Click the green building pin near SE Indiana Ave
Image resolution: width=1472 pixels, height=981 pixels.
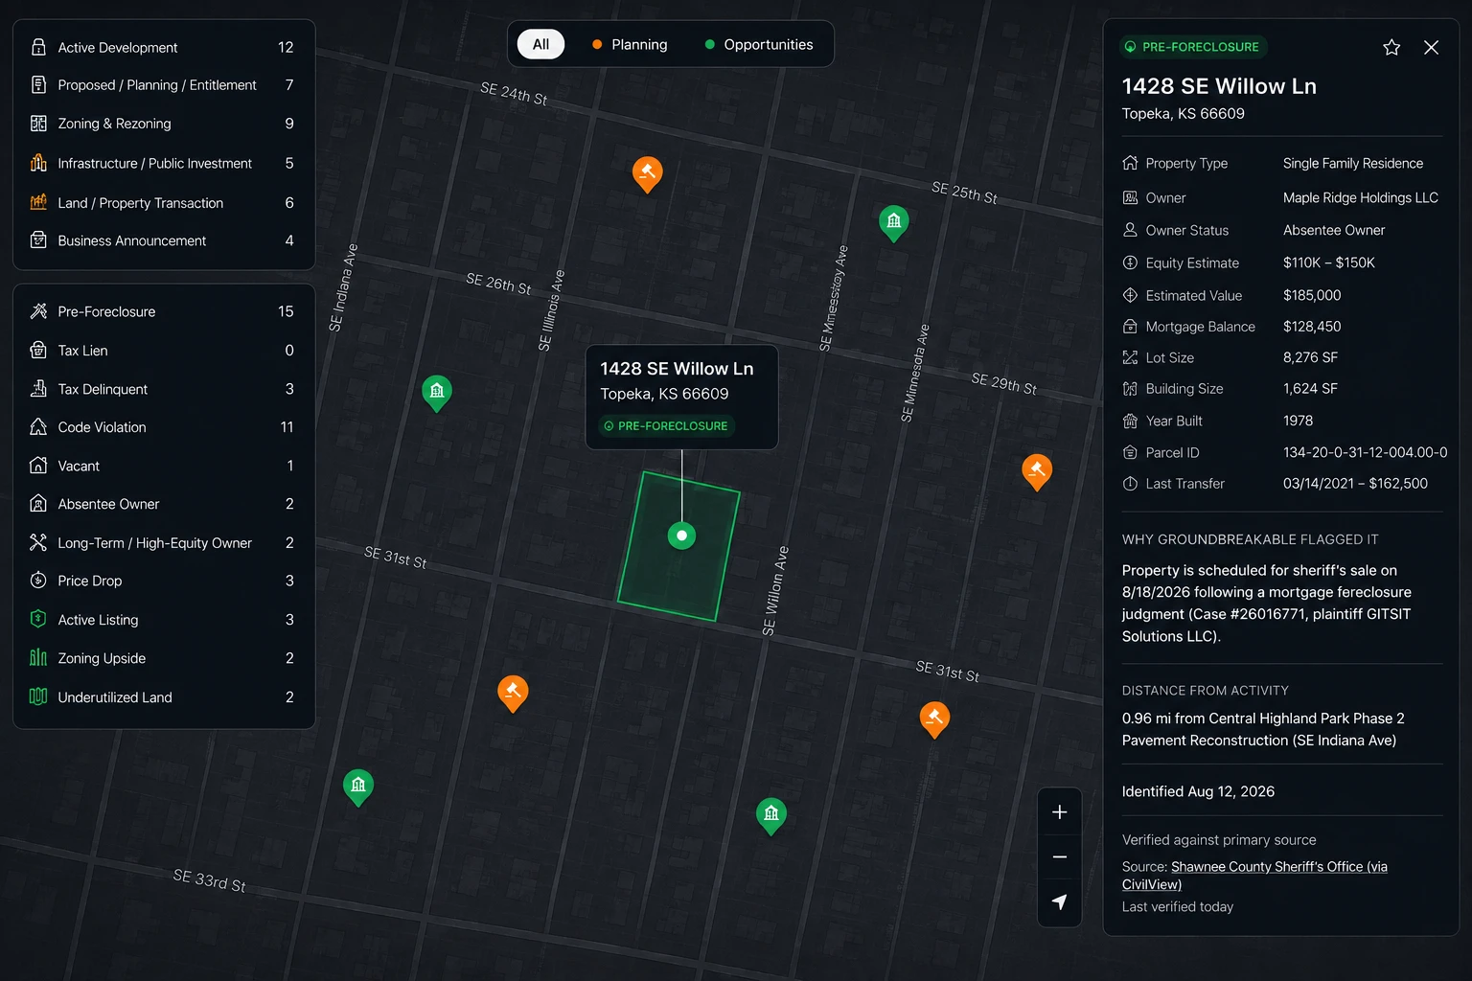pos(437,393)
